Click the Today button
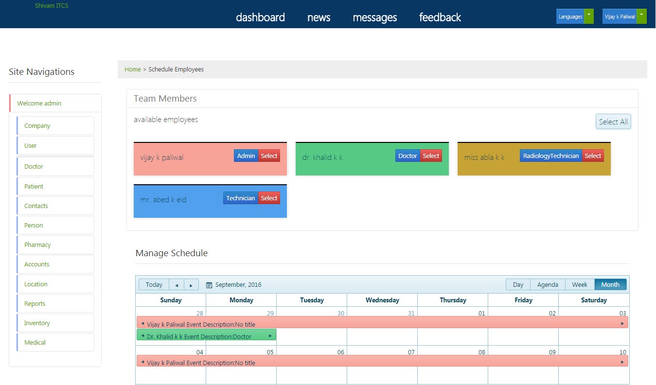This screenshot has width=656, height=385. click(154, 285)
